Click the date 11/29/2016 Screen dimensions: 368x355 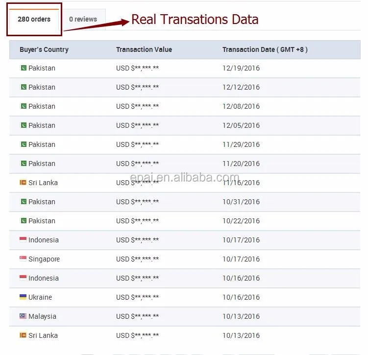click(241, 144)
